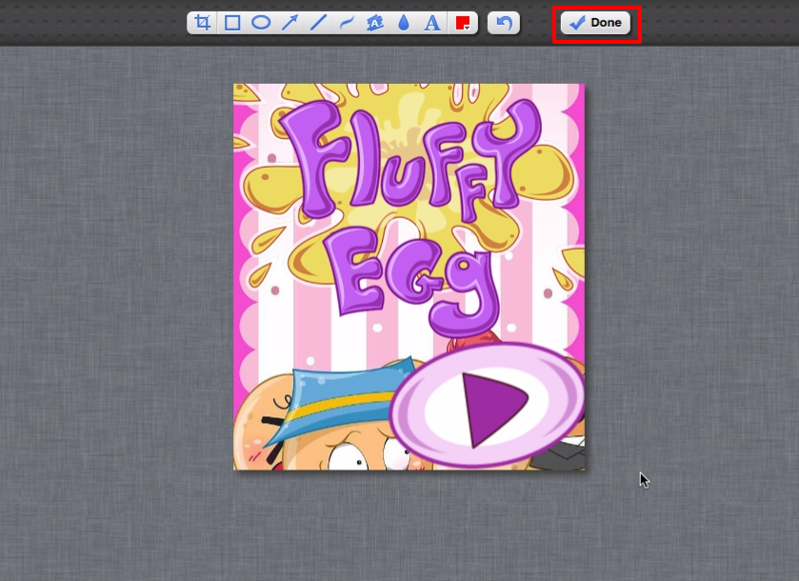Activate the freehand pen tool
The image size is (799, 581).
click(x=347, y=23)
